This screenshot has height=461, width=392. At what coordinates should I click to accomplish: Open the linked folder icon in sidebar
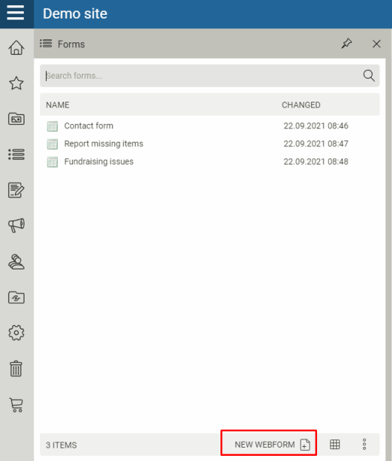[16, 298]
